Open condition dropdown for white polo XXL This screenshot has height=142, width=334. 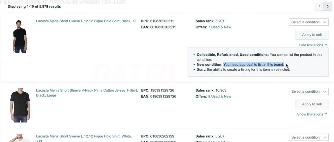[x=308, y=137]
